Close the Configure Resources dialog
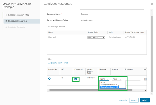This screenshot has width=156, height=105. point(152,4)
